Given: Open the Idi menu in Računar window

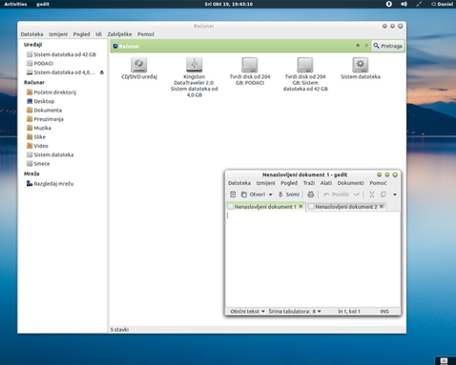Looking at the screenshot, I should pos(98,34).
